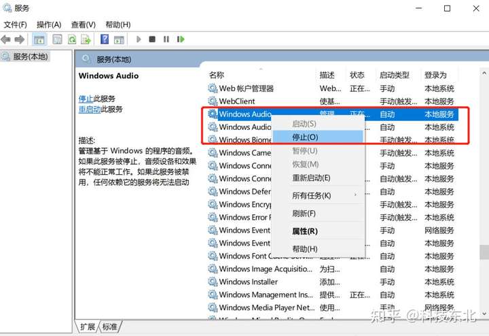Choose 停止(O) in the context menu
489x336 pixels.
point(318,137)
